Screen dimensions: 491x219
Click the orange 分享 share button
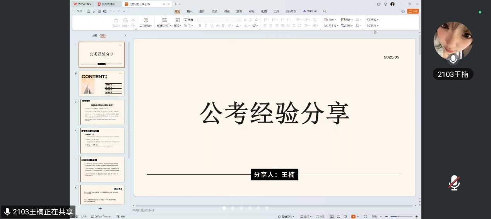click(413, 12)
